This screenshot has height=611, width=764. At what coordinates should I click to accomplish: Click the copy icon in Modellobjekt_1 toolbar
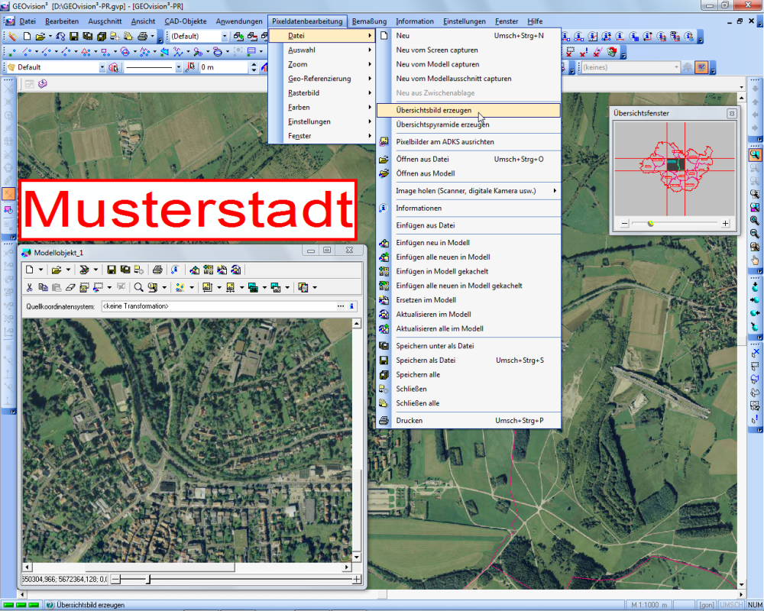(x=43, y=287)
